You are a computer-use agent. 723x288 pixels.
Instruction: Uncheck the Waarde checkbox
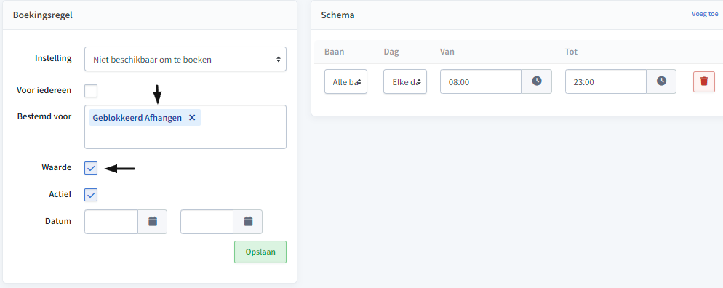pos(91,168)
